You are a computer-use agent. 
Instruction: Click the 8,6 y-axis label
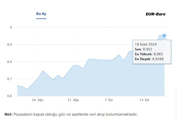(x=9, y=96)
